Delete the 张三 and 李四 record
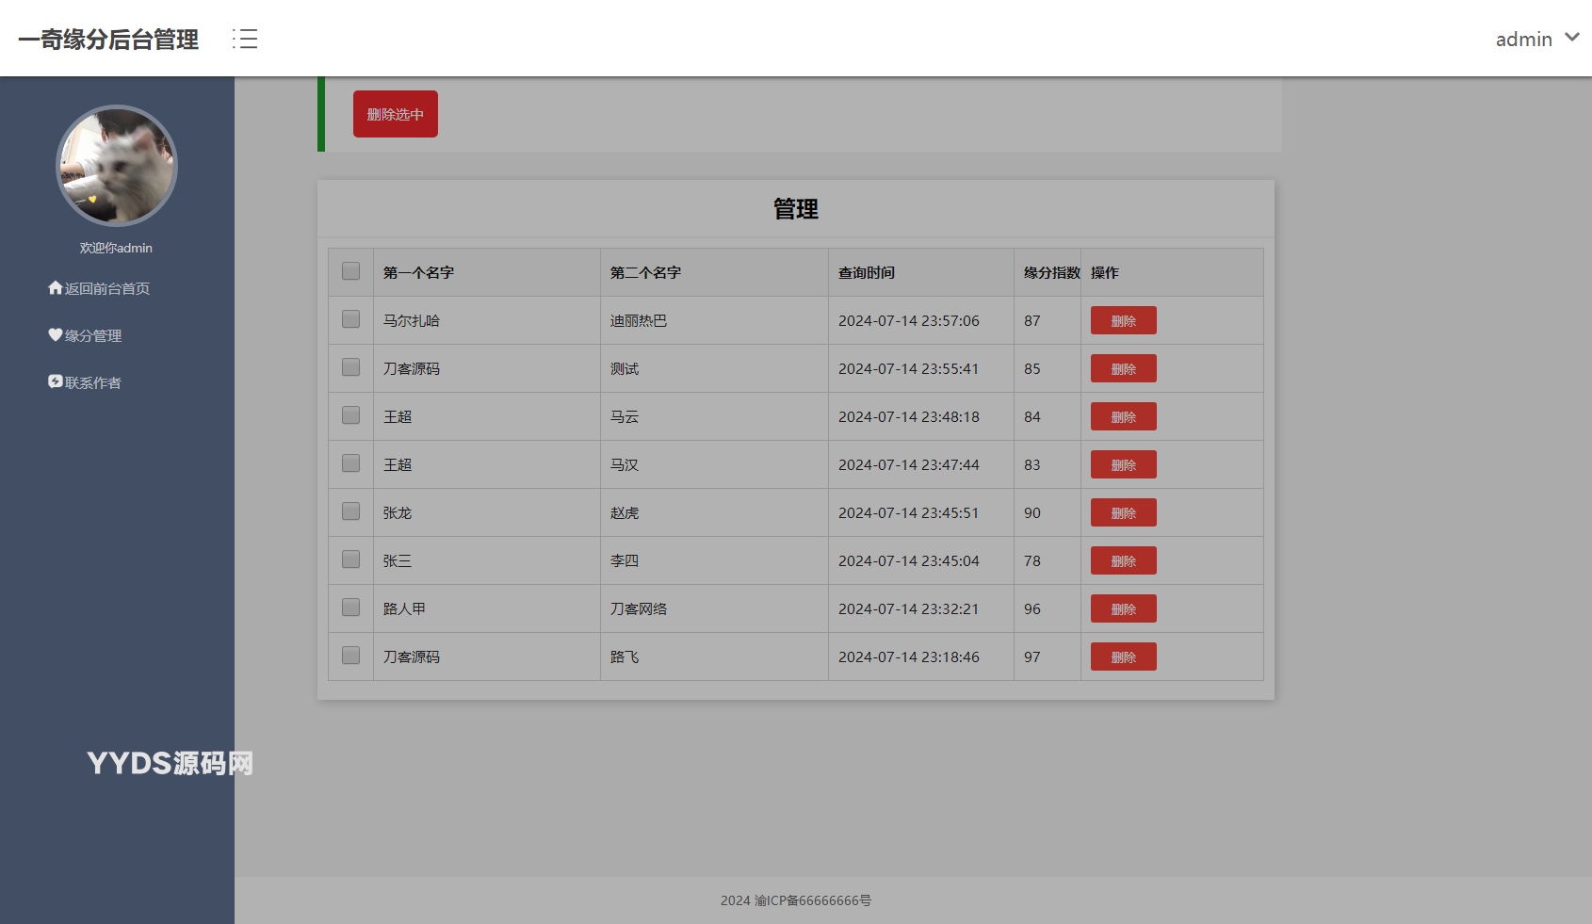 1123,560
